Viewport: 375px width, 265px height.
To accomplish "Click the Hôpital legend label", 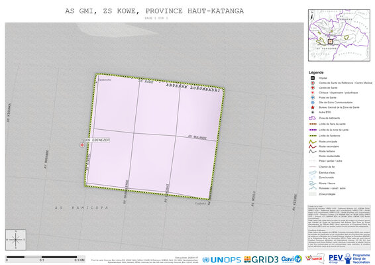I will point(323,78).
